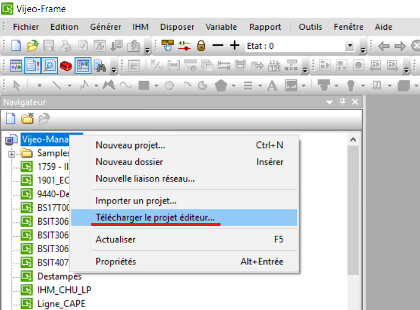This screenshot has width=420, height=310.
Task: Click the navigator scrollbar up arrow
Action: (x=353, y=139)
